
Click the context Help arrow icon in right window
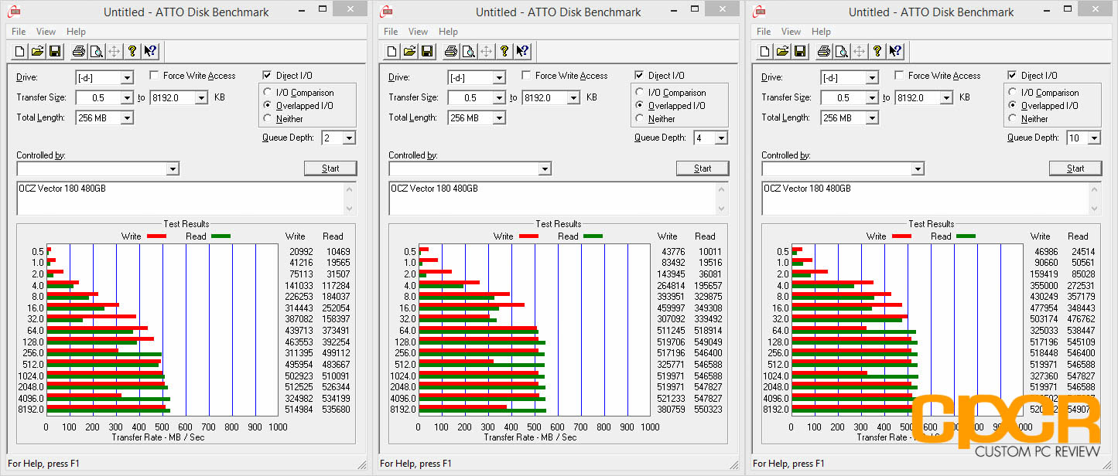(x=895, y=52)
